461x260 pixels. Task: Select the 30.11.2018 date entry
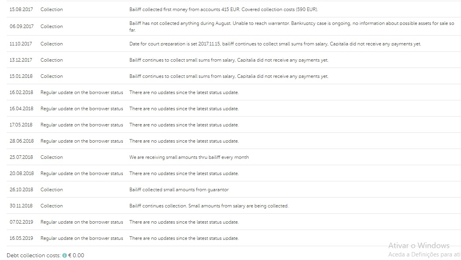click(21, 206)
